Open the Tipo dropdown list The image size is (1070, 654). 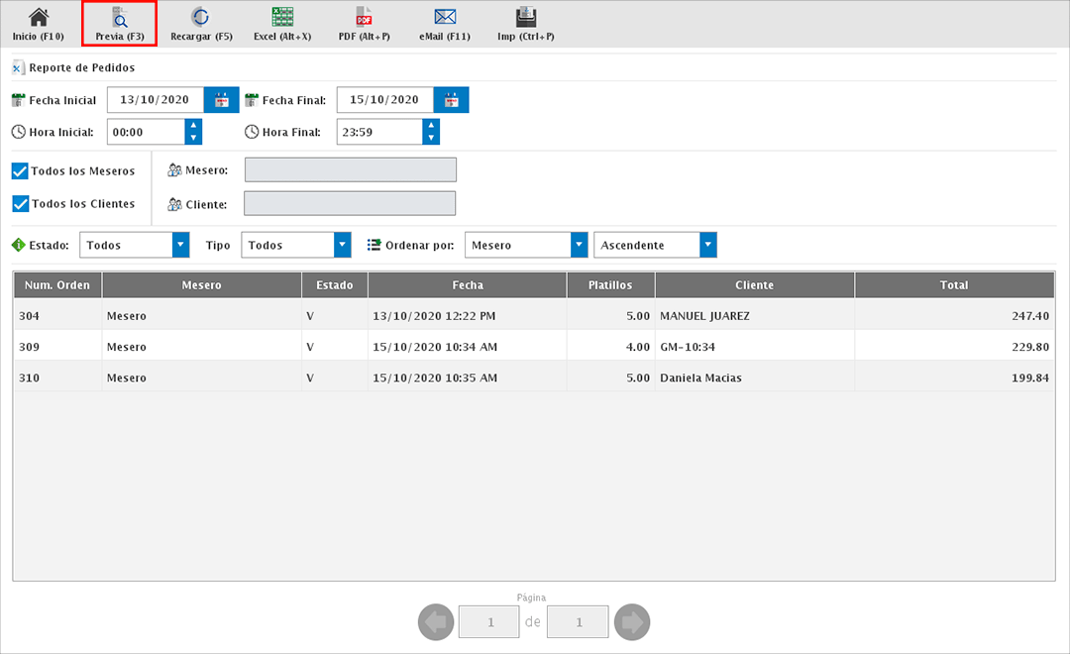click(343, 245)
